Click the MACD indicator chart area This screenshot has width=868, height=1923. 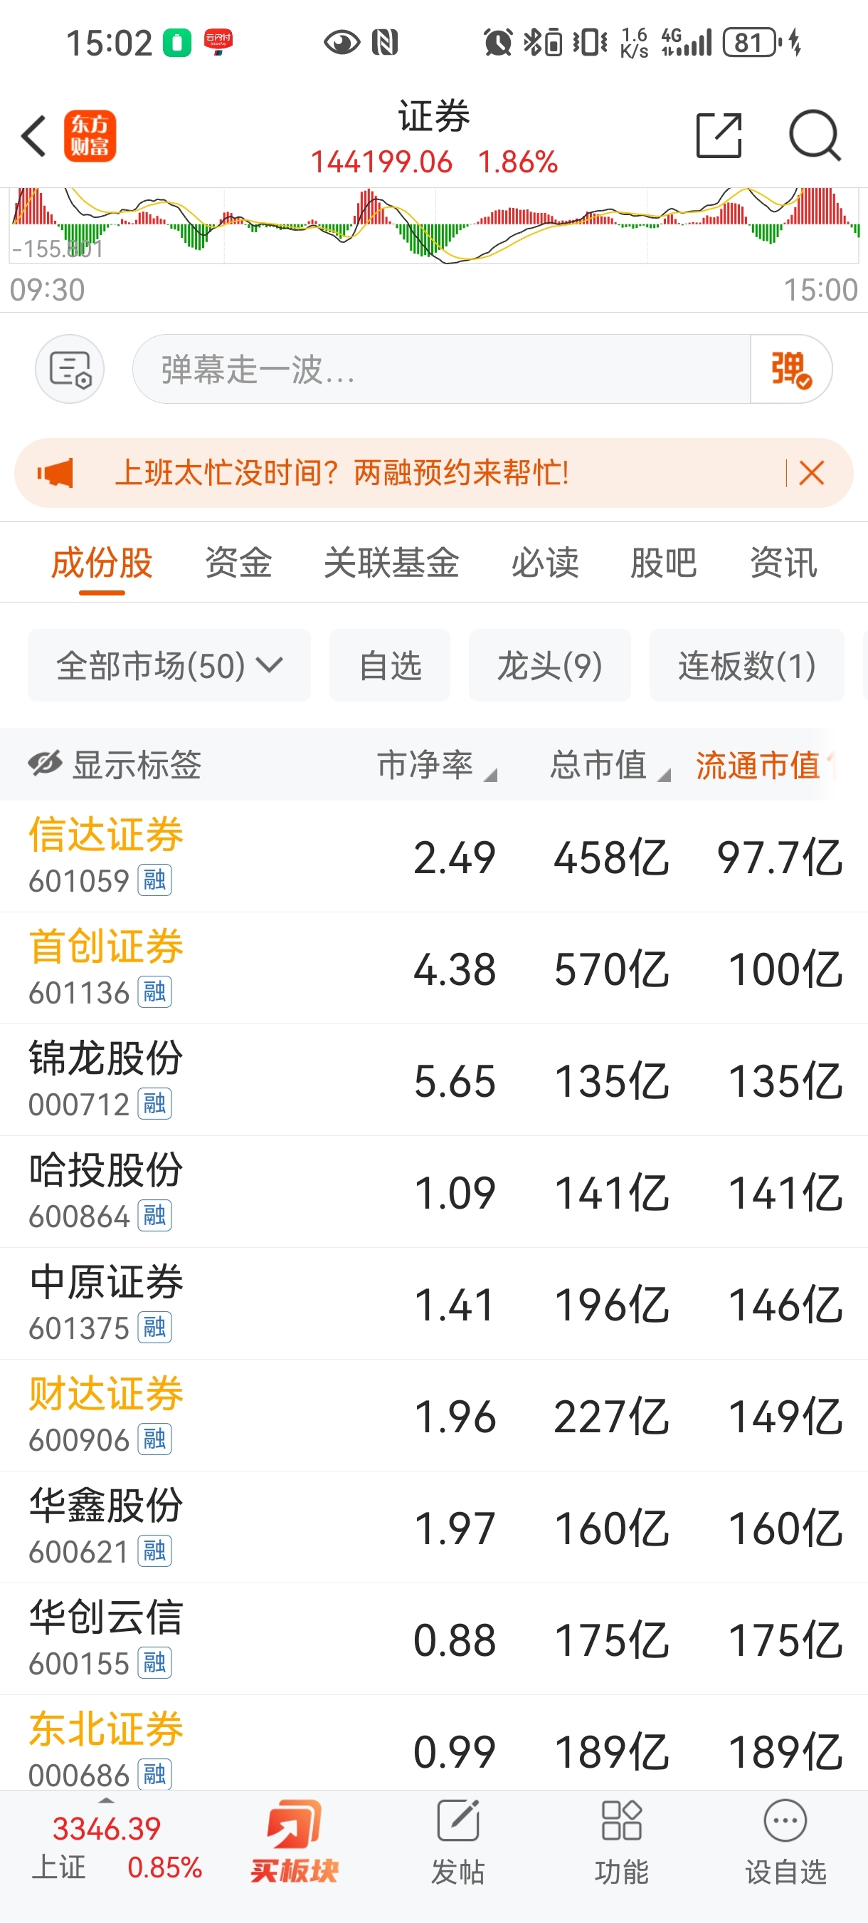[x=434, y=226]
